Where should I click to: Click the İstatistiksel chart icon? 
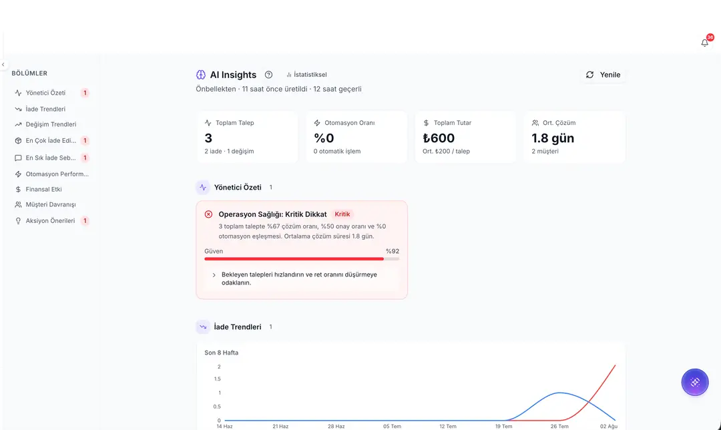coord(289,75)
